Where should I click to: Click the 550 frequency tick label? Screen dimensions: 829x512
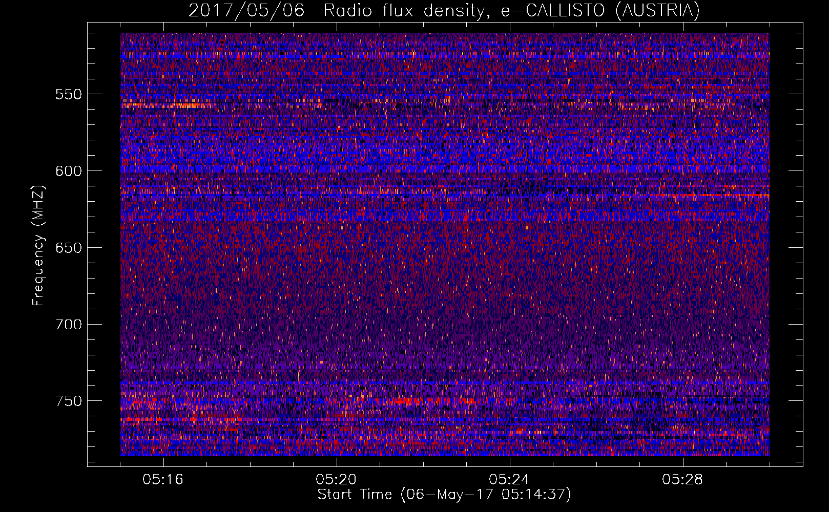click(x=69, y=95)
